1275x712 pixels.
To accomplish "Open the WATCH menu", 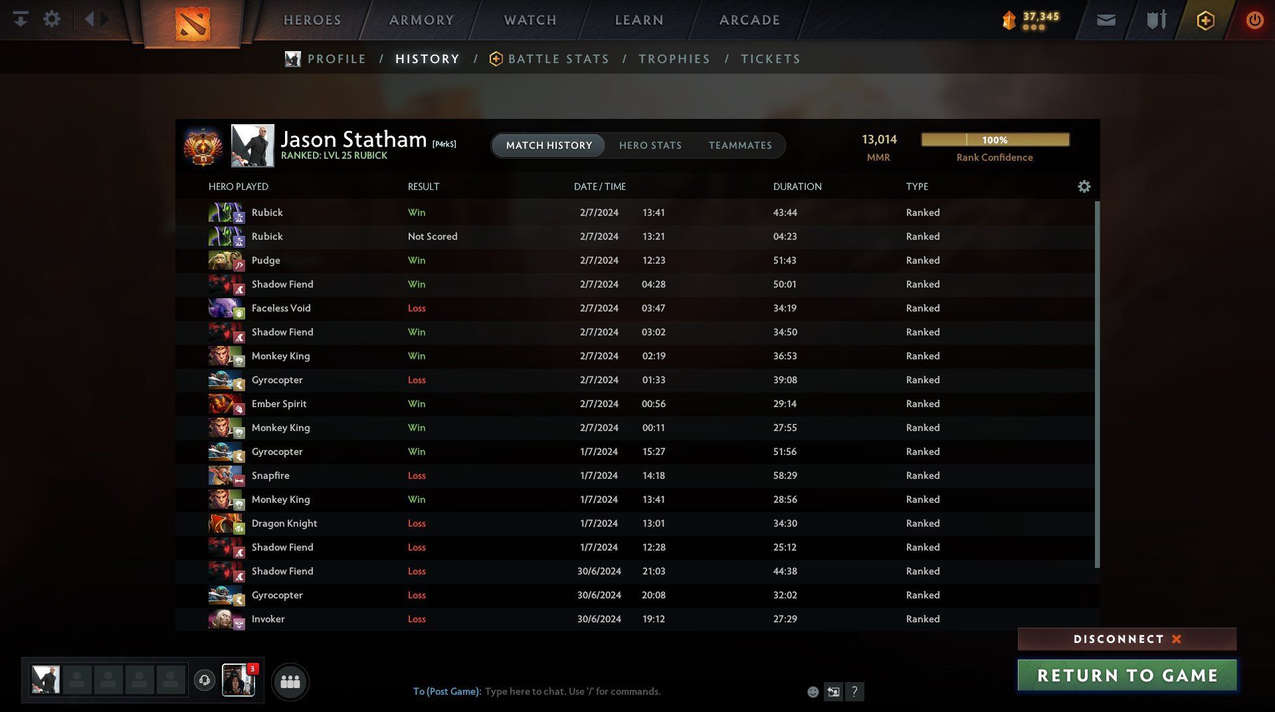I will pyautogui.click(x=530, y=20).
